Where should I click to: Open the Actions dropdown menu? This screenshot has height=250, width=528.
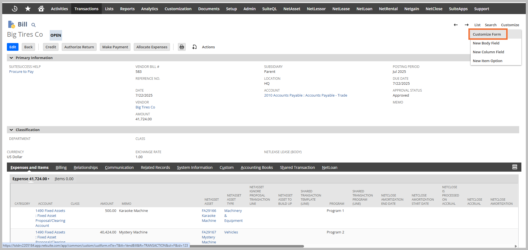tap(208, 47)
